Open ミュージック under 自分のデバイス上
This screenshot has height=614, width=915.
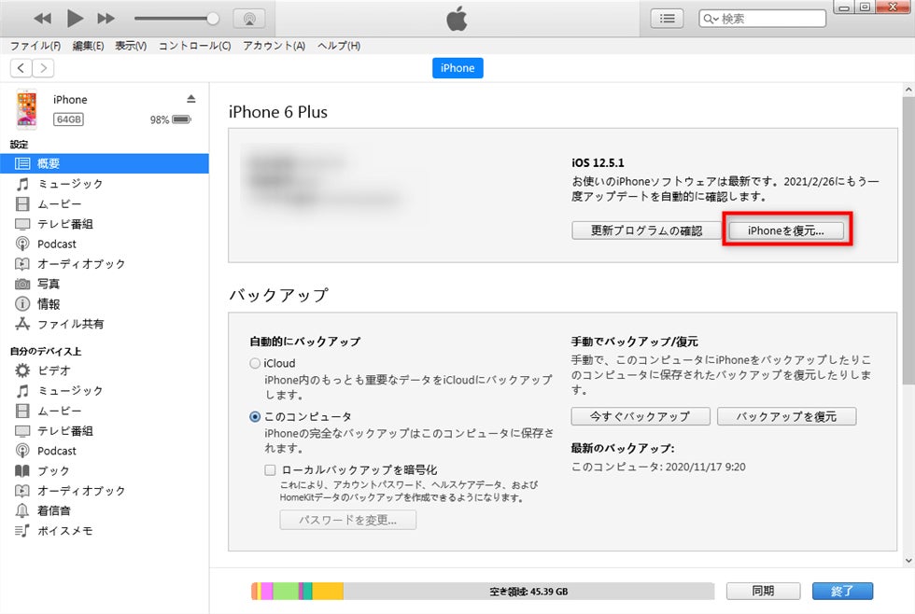pos(105,391)
